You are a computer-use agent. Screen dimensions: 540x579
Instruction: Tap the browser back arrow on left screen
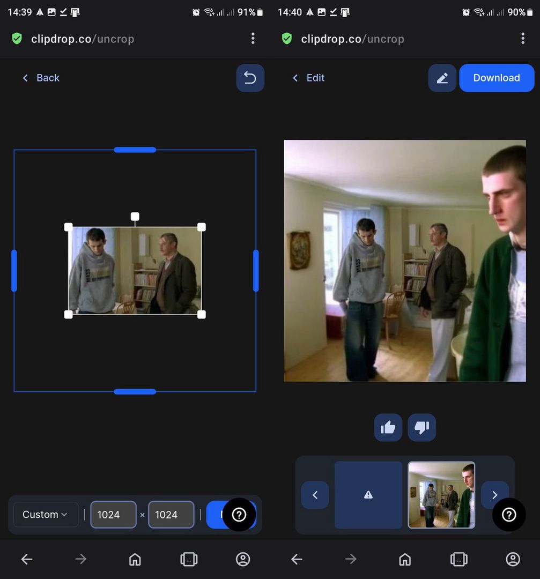click(x=27, y=559)
